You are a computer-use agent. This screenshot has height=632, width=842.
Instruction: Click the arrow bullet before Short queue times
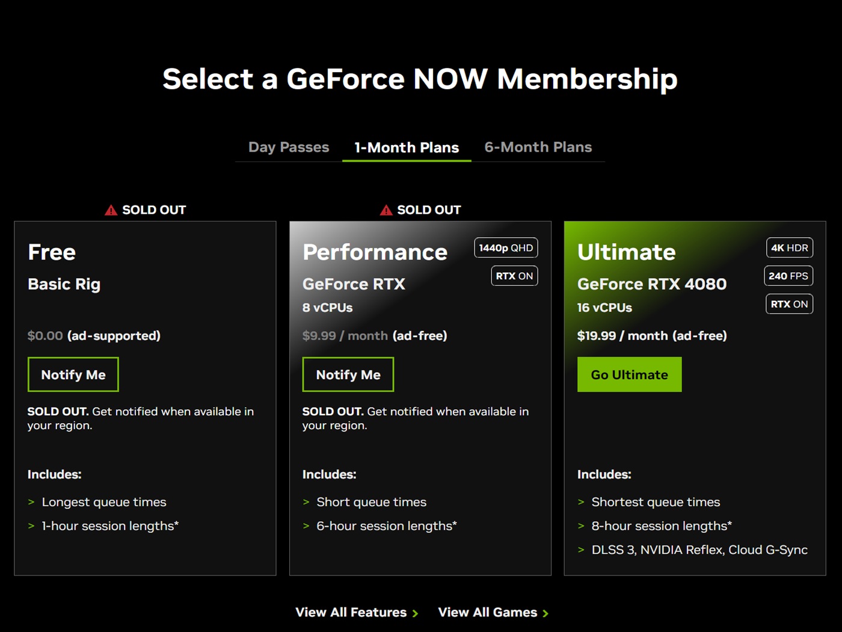[306, 502]
